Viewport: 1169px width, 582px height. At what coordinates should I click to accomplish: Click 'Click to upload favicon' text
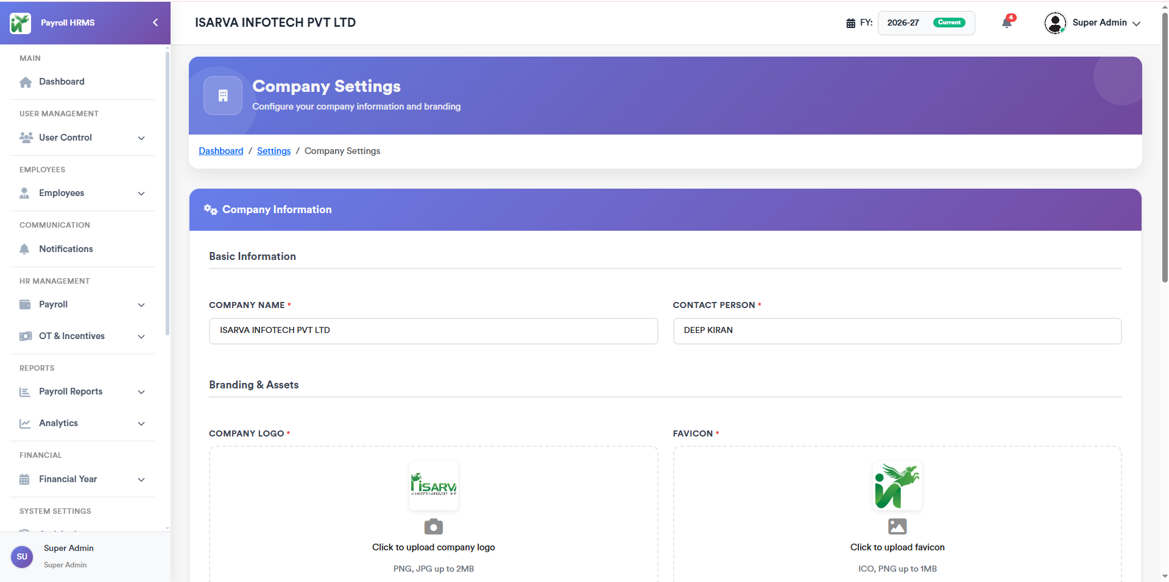[897, 547]
